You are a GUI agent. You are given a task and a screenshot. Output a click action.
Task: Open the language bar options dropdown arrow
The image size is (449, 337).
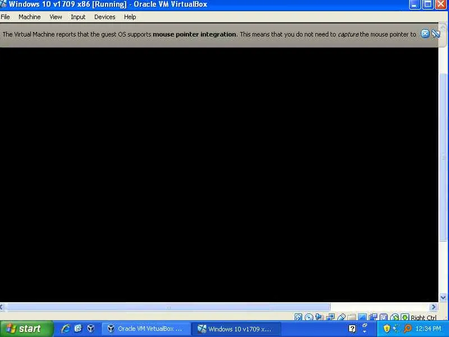coord(365,332)
